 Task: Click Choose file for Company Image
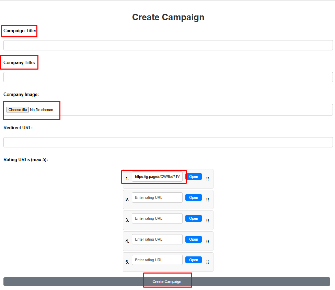click(18, 110)
